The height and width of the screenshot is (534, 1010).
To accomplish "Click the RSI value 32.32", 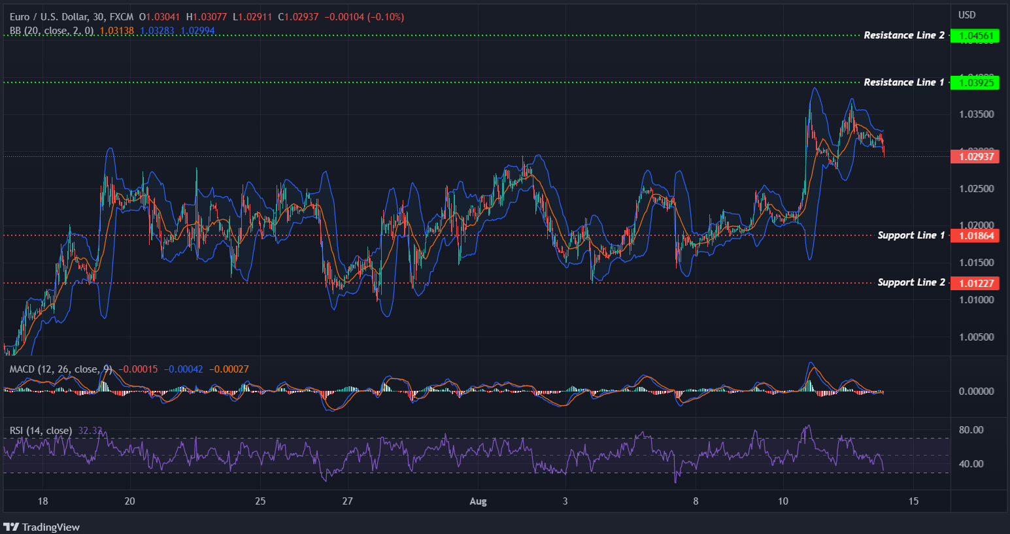I will point(88,431).
